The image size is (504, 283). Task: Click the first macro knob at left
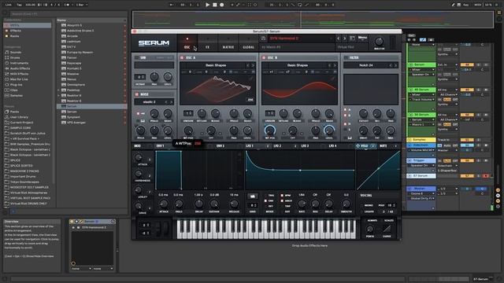[139, 157]
